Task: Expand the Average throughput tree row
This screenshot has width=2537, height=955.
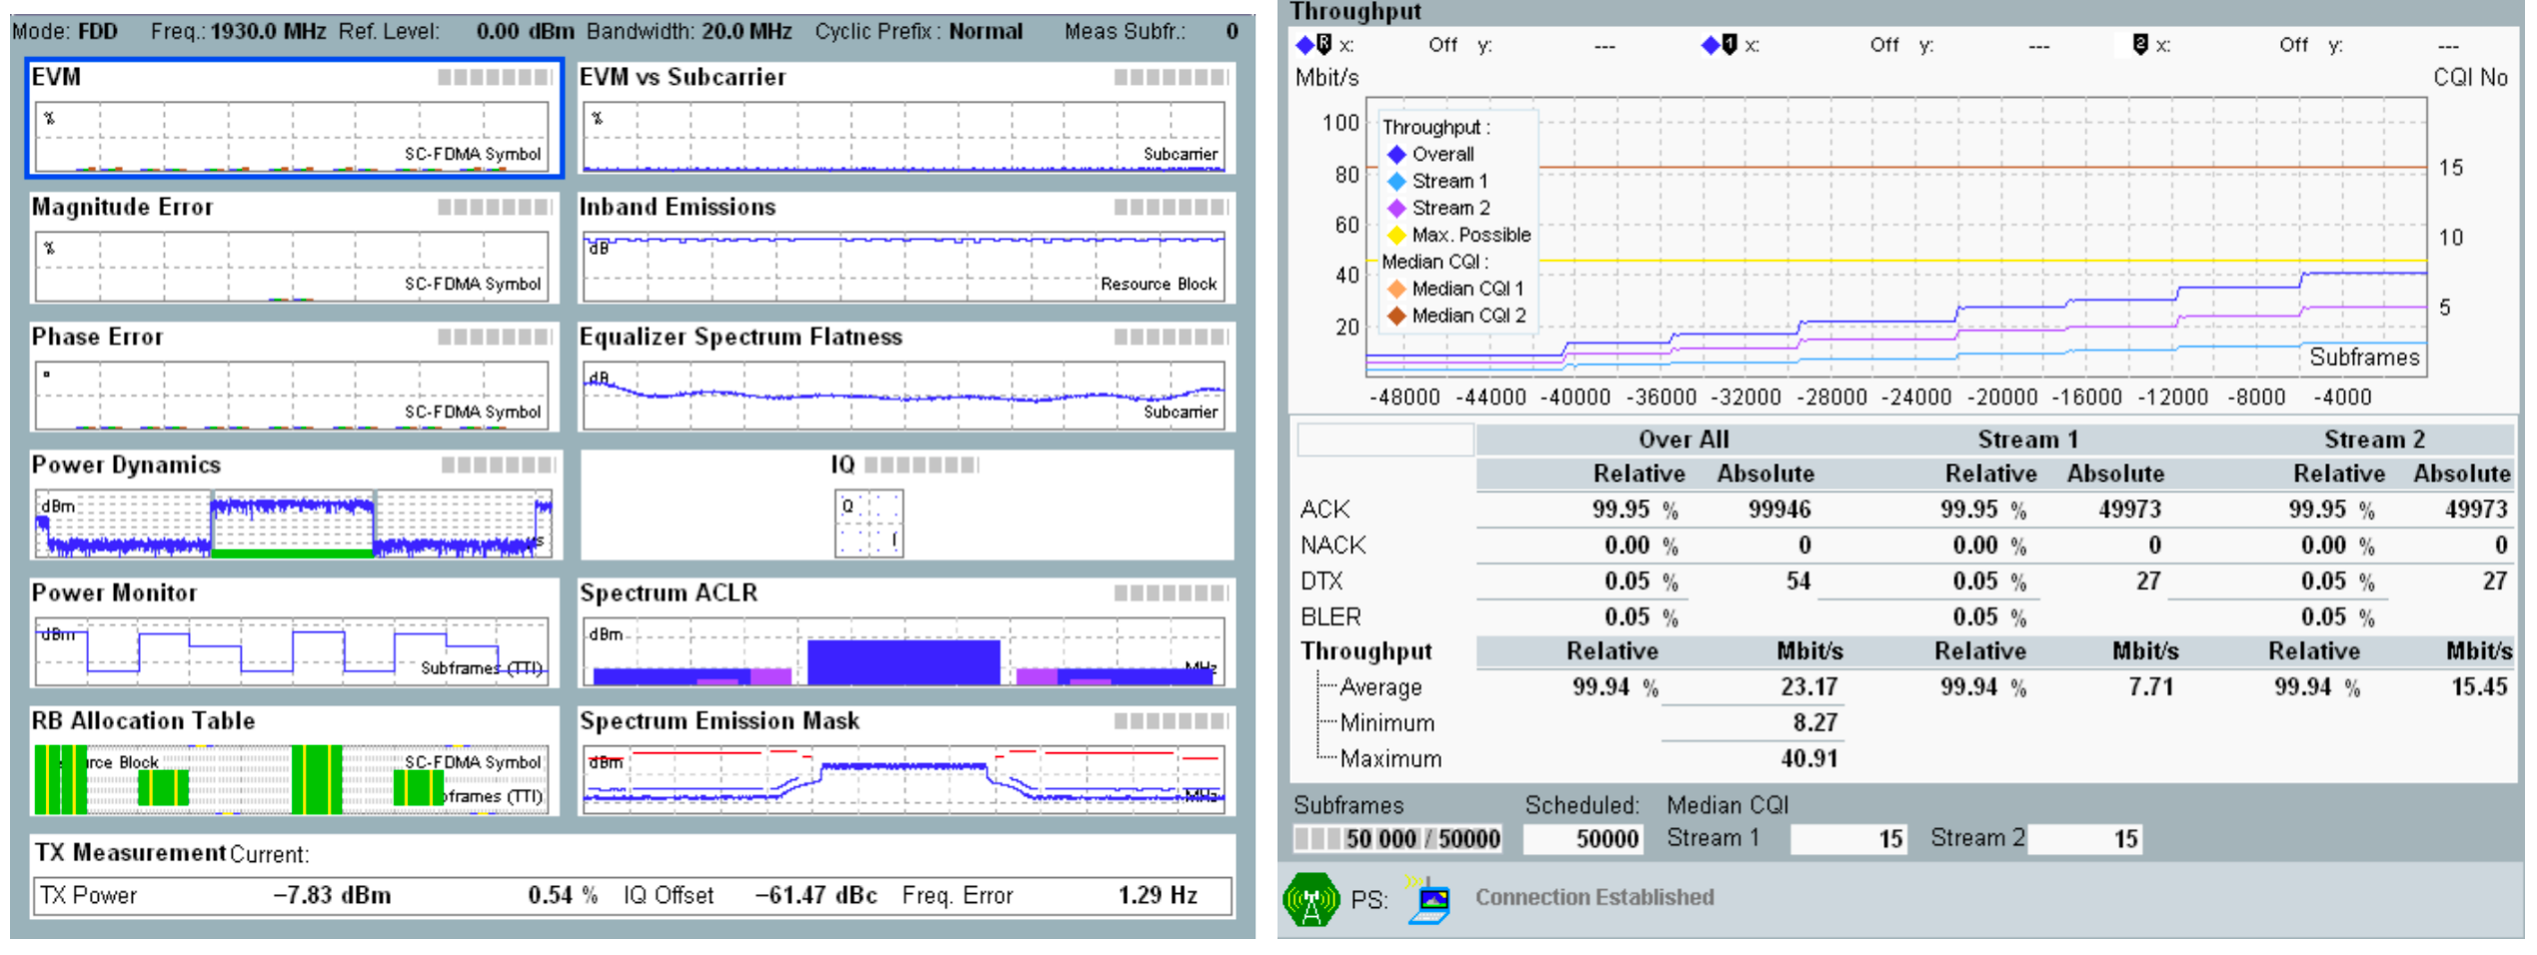Action: [x=1380, y=687]
